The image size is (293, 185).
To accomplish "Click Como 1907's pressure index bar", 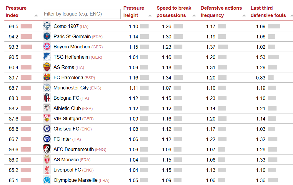I will [26, 26].
